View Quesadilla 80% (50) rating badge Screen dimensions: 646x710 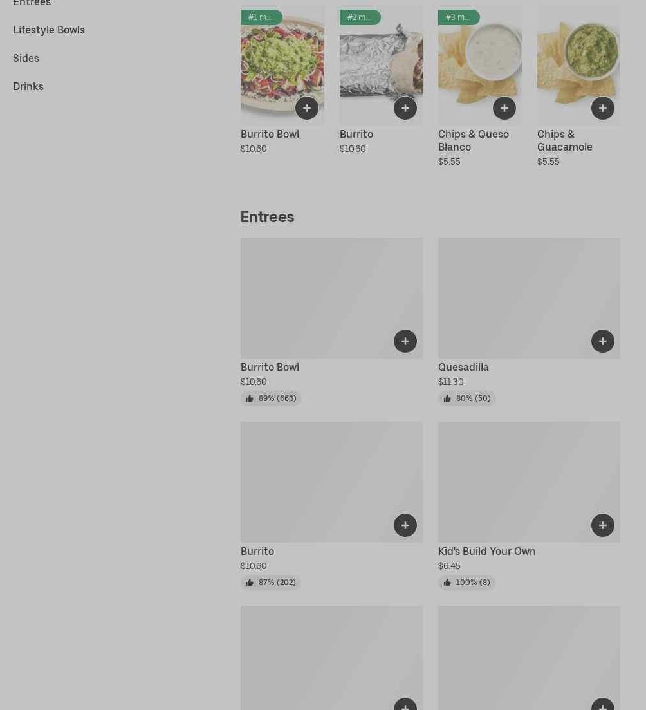(466, 398)
